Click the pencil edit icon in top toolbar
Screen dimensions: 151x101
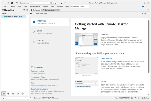[x=8, y=3]
